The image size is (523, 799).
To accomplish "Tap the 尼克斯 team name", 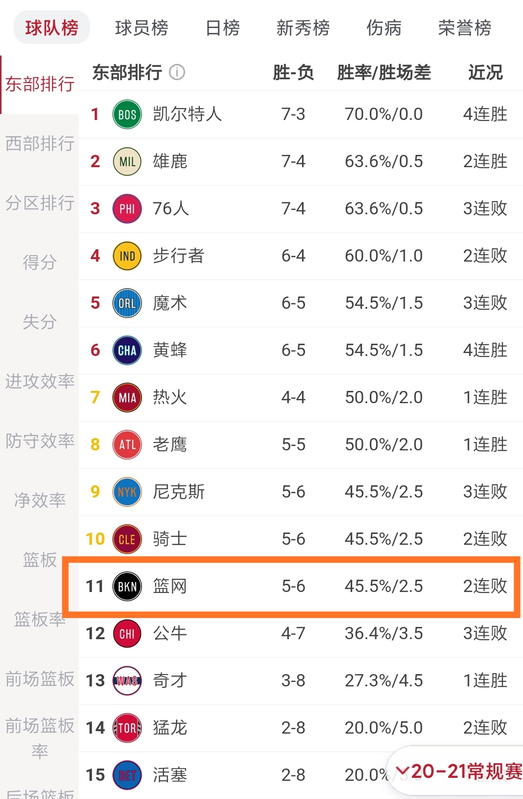I will tap(179, 492).
